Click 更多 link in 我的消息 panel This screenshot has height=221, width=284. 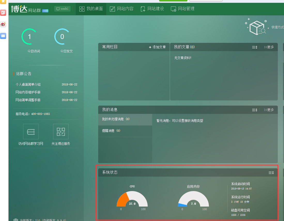click(x=269, y=110)
